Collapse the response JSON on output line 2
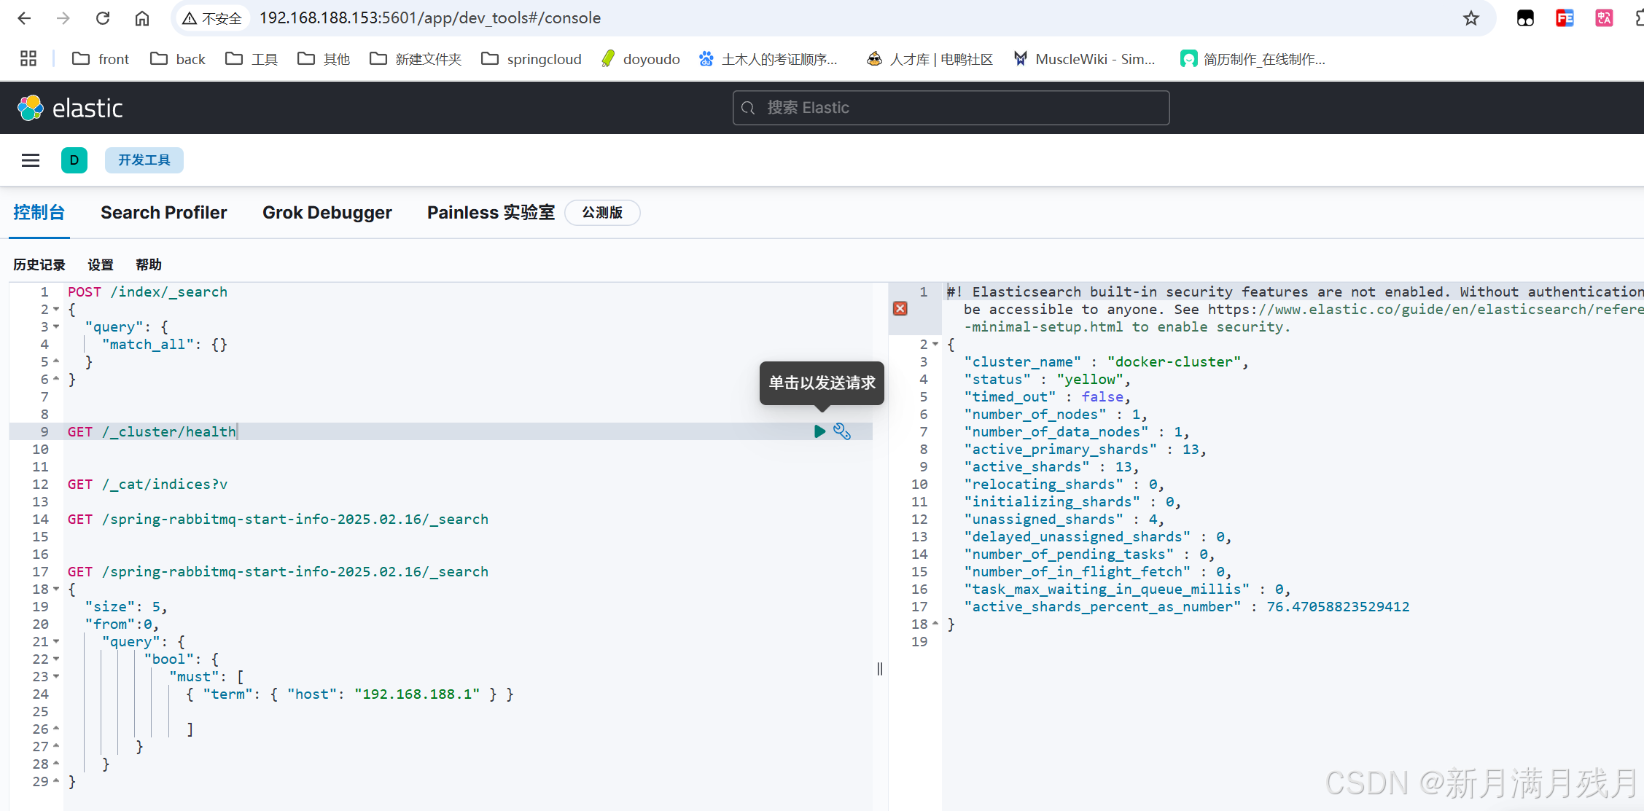Screen dimensions: 1644x811 coord(935,344)
